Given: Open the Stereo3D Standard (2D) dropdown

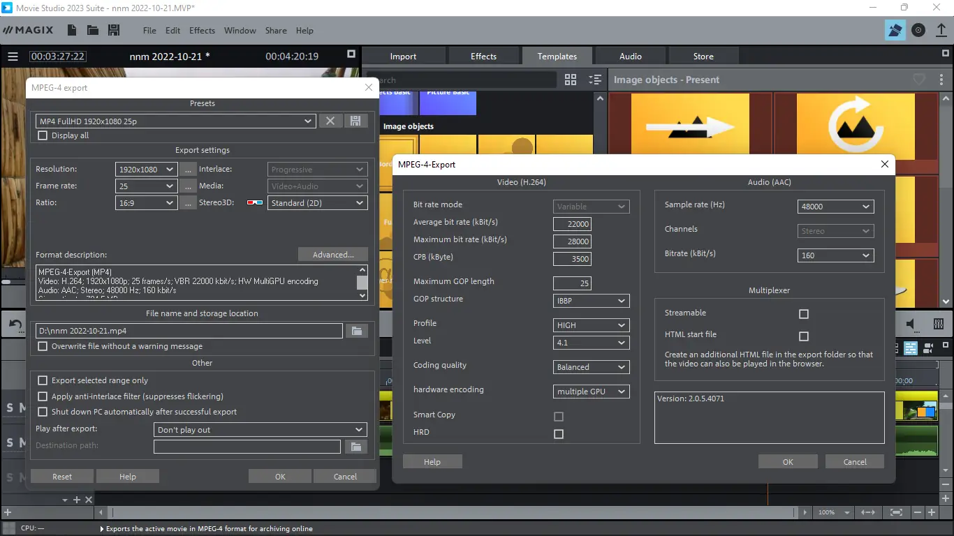Looking at the screenshot, I should [x=318, y=203].
